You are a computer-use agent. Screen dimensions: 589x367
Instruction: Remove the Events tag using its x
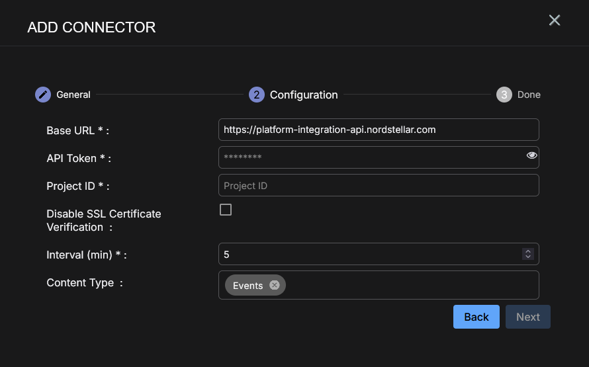coord(275,286)
